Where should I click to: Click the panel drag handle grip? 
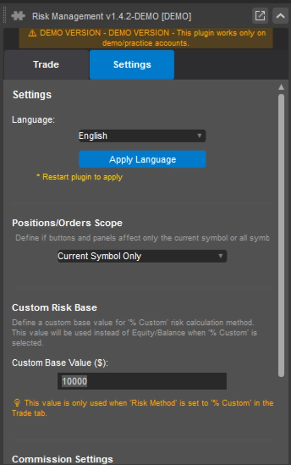5,16
